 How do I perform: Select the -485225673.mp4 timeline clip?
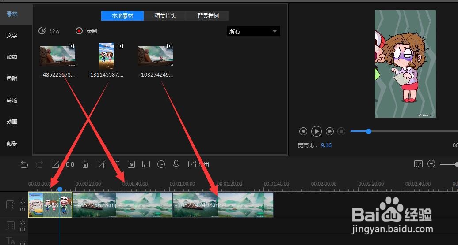(x=122, y=205)
